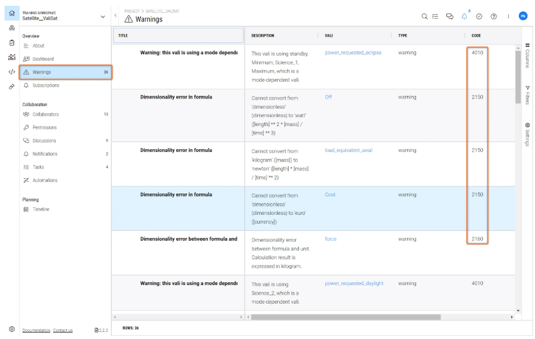Open the discussions chat bubbles icon in header
The height and width of the screenshot is (339, 535).
coord(449,16)
